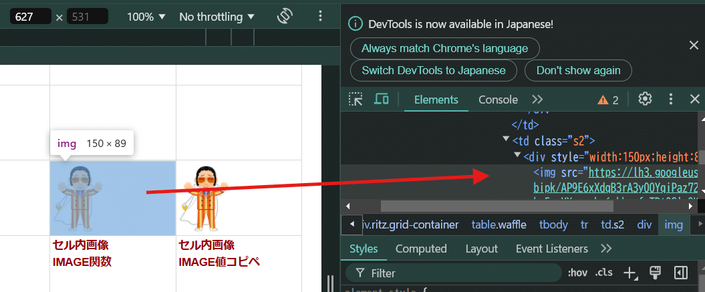Click the highlighted IMAGE関数 cell image
Viewport: 705px width, 292px height.
[112, 198]
